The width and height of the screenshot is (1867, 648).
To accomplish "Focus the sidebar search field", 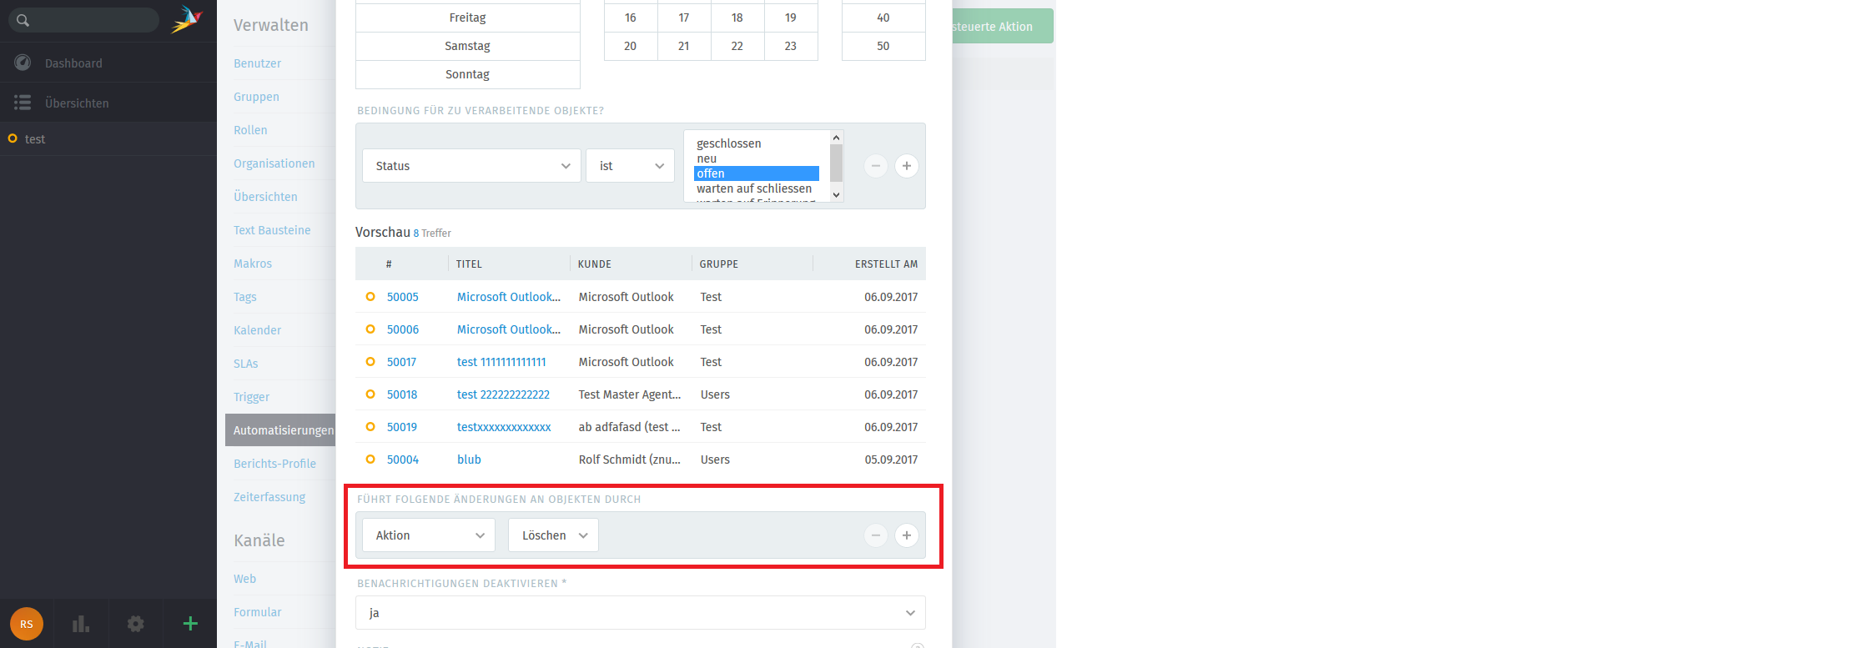I will click(x=83, y=20).
